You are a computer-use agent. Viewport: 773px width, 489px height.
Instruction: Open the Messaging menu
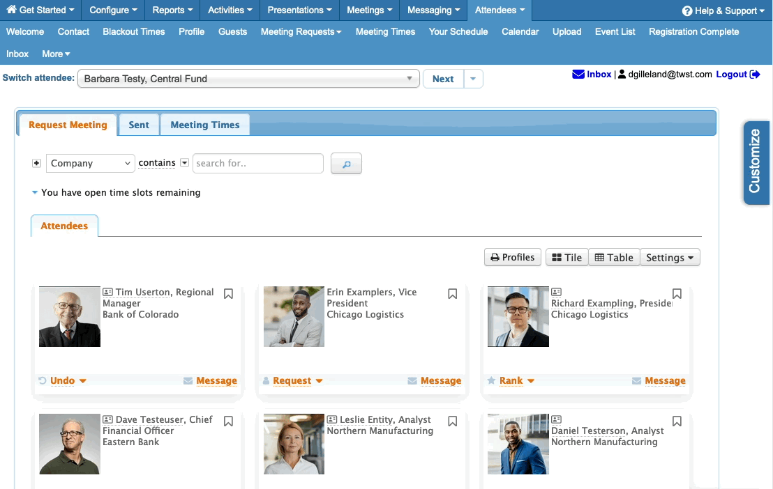[433, 10]
